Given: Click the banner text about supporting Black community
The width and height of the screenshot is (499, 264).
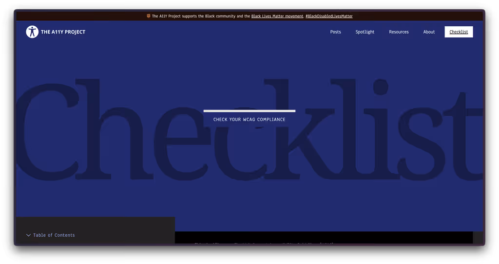Looking at the screenshot, I should click(201, 16).
